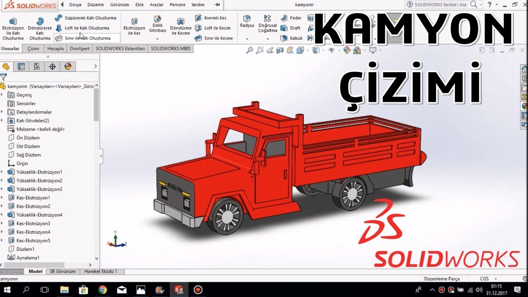Screen dimensions: 528x297
Task: Open File Explorer from taskbar
Action: [x=64, y=290]
